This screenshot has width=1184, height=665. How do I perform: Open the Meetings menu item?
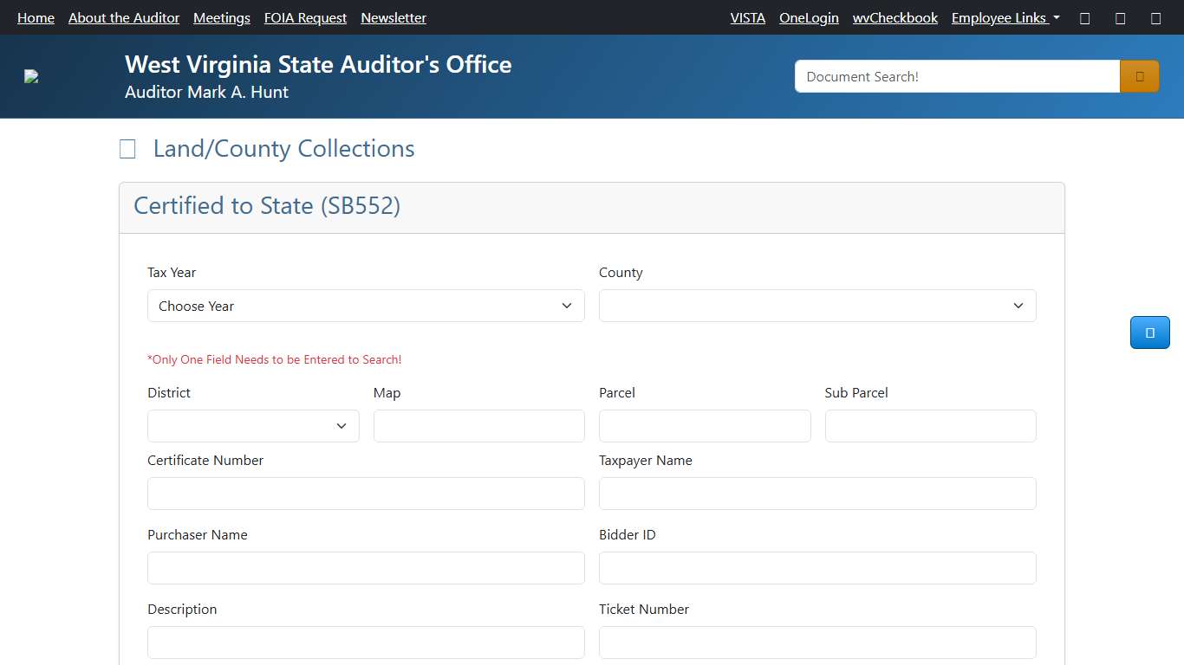click(x=221, y=17)
